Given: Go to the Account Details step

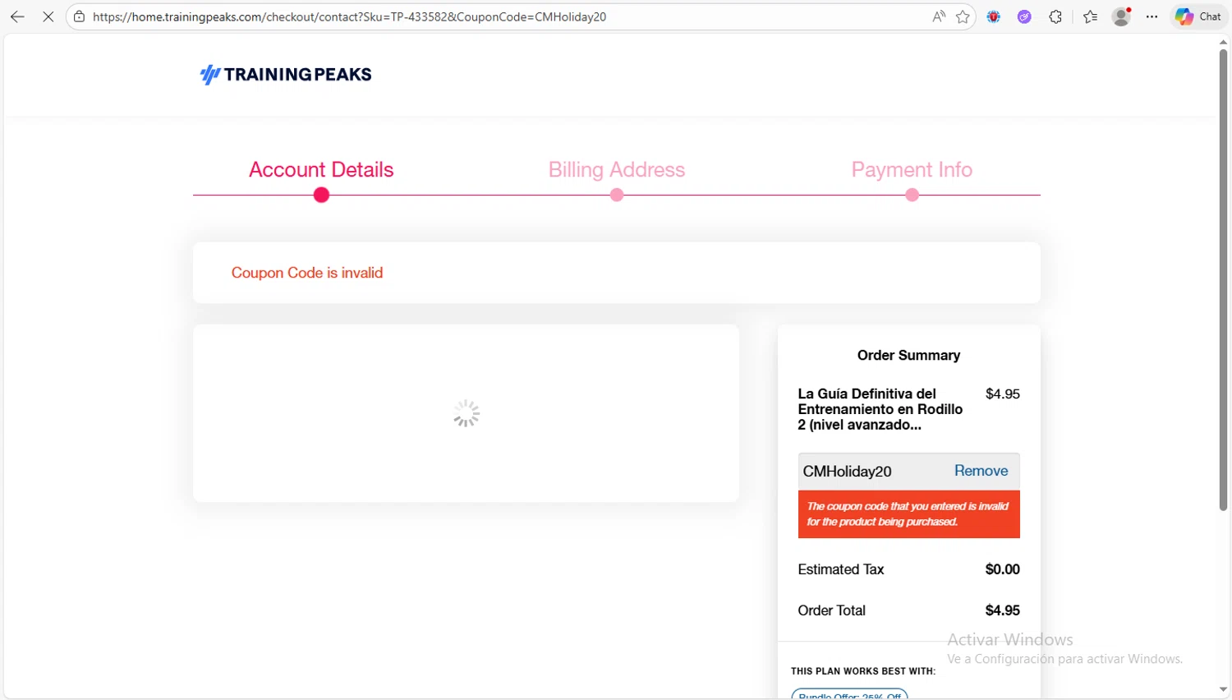Looking at the screenshot, I should (321, 169).
